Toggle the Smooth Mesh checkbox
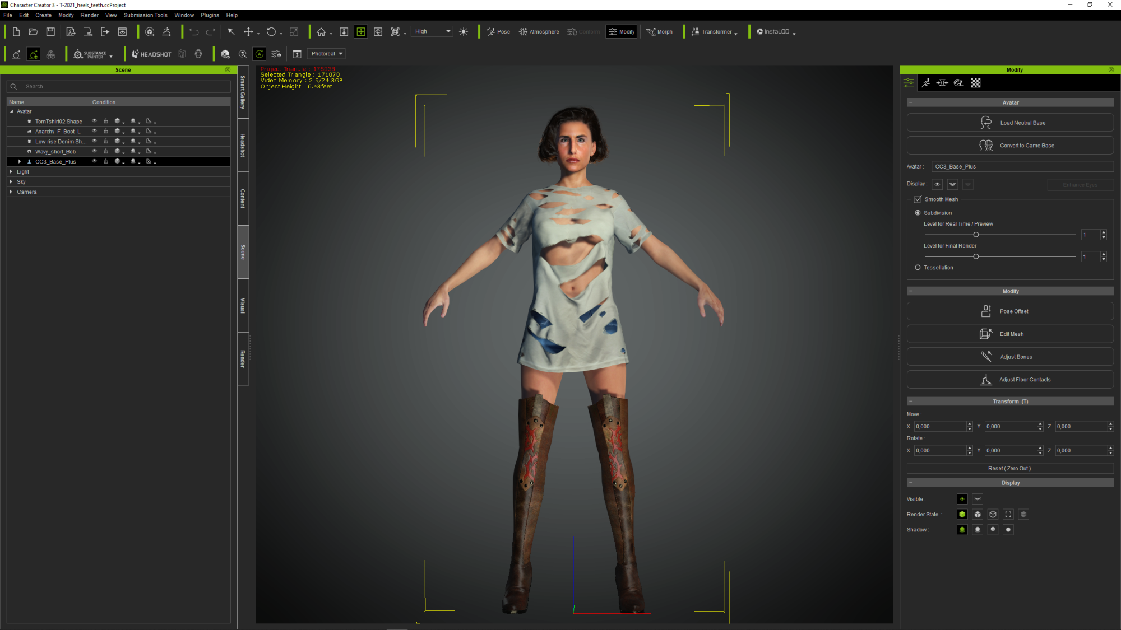This screenshot has width=1121, height=630. pyautogui.click(x=918, y=199)
